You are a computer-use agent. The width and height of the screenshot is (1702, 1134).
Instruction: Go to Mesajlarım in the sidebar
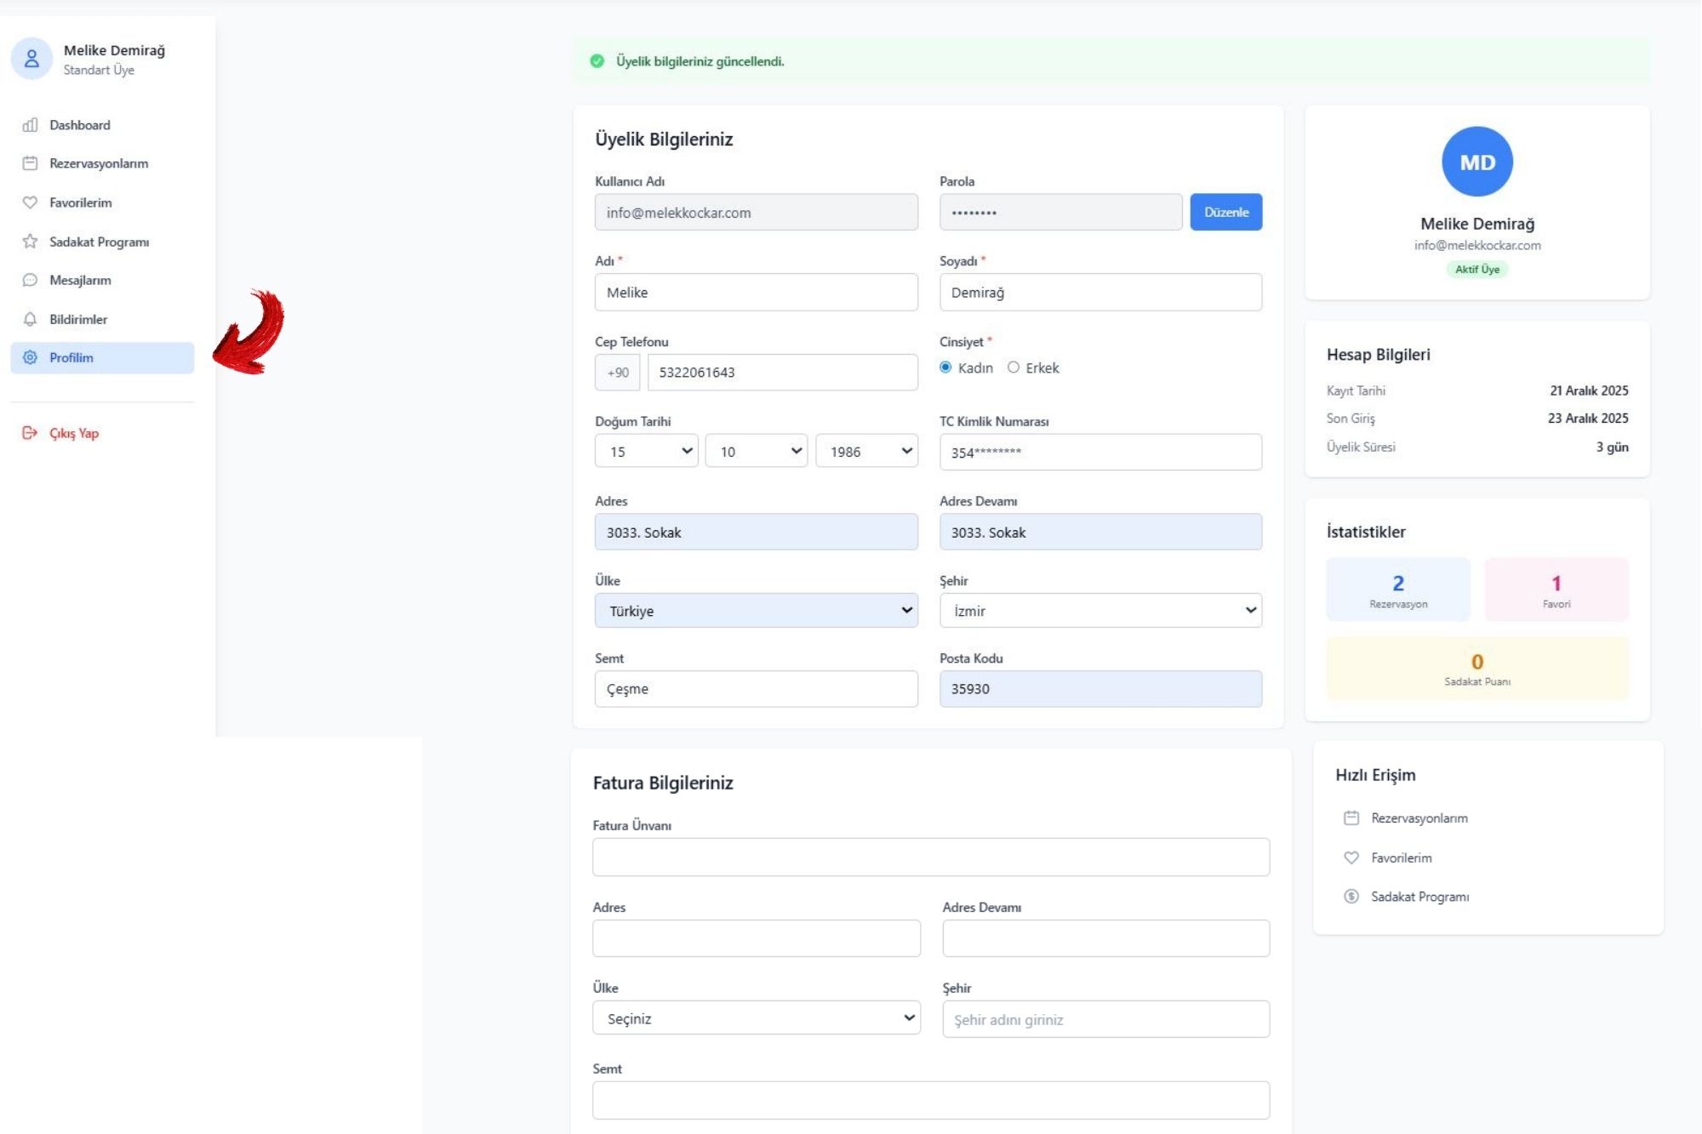pyautogui.click(x=80, y=280)
